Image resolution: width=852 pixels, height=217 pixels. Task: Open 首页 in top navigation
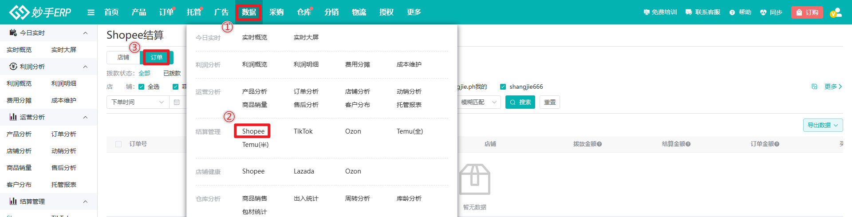(x=111, y=12)
